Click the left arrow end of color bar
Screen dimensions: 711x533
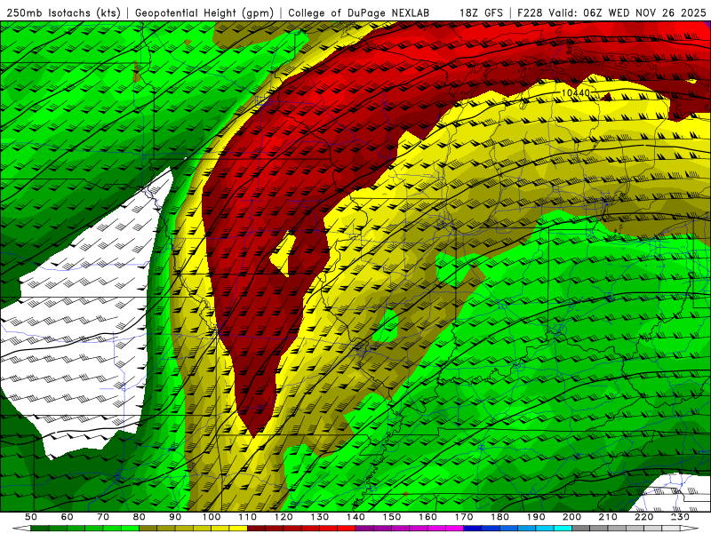21,529
